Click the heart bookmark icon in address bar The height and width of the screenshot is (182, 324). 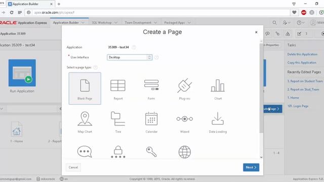click(x=294, y=12)
